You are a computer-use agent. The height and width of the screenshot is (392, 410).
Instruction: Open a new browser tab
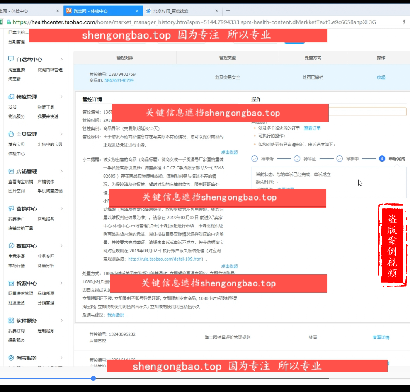click(228, 11)
